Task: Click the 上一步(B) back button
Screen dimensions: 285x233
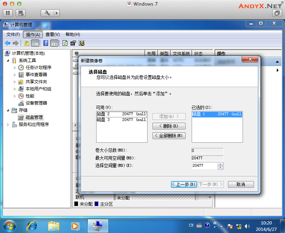Action: pos(184,184)
